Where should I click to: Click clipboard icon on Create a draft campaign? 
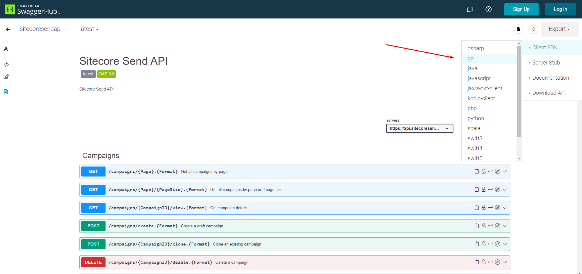pyautogui.click(x=477, y=226)
